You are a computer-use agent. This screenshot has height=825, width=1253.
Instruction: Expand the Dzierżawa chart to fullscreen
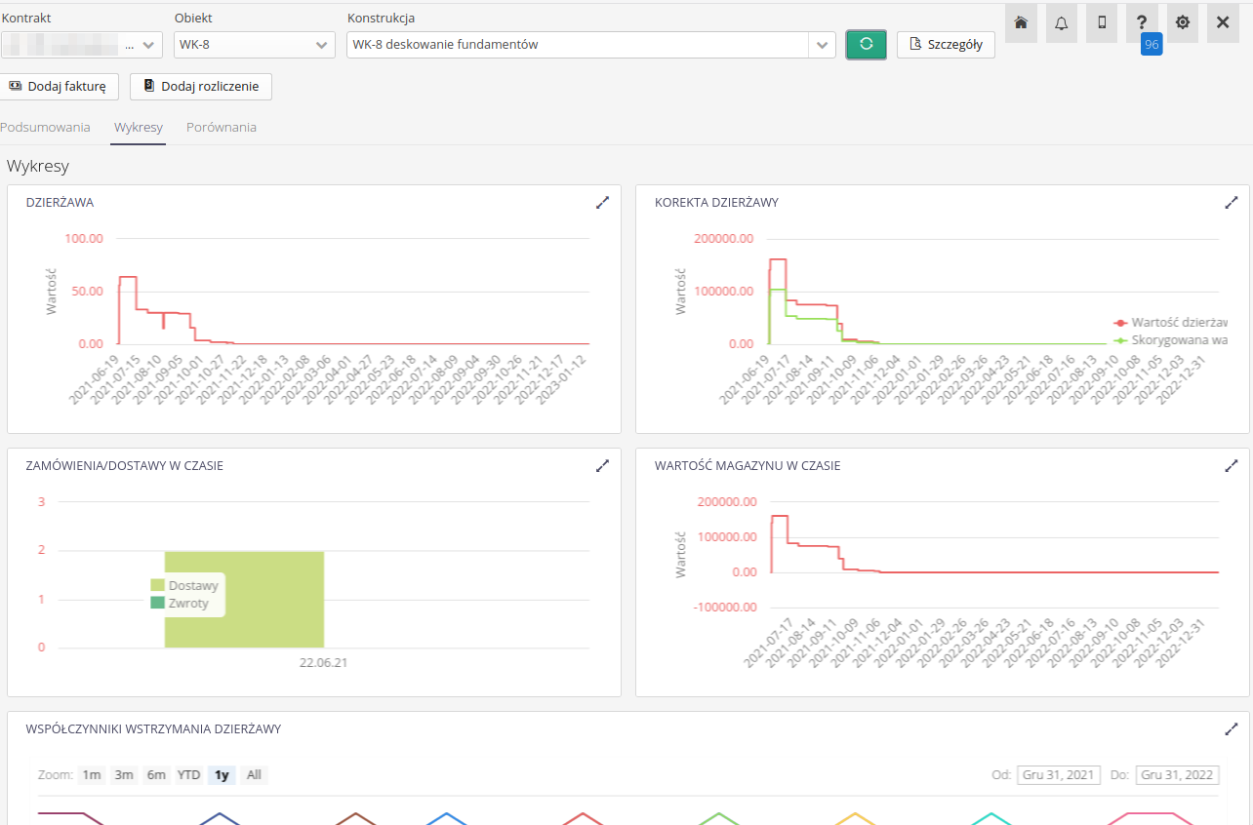pos(602,202)
